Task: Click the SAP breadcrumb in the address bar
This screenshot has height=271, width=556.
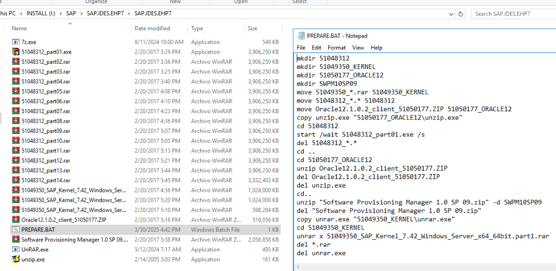Action: point(71,14)
